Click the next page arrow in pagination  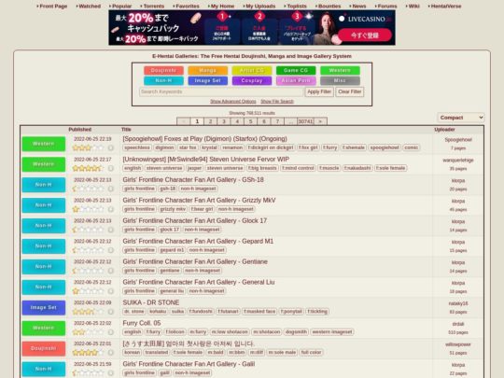pos(320,121)
